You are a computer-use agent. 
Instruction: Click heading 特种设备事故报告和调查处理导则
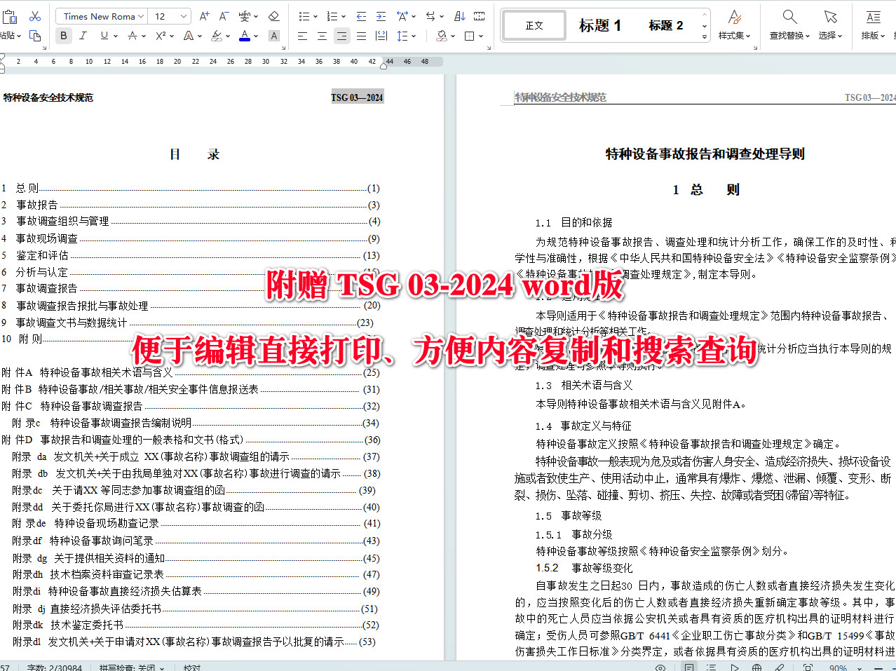click(705, 154)
